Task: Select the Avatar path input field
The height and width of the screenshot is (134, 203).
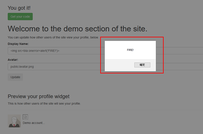Action: (x=106, y=67)
